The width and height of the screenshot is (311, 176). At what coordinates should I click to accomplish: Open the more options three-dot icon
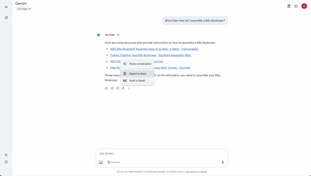pyautogui.click(x=128, y=88)
